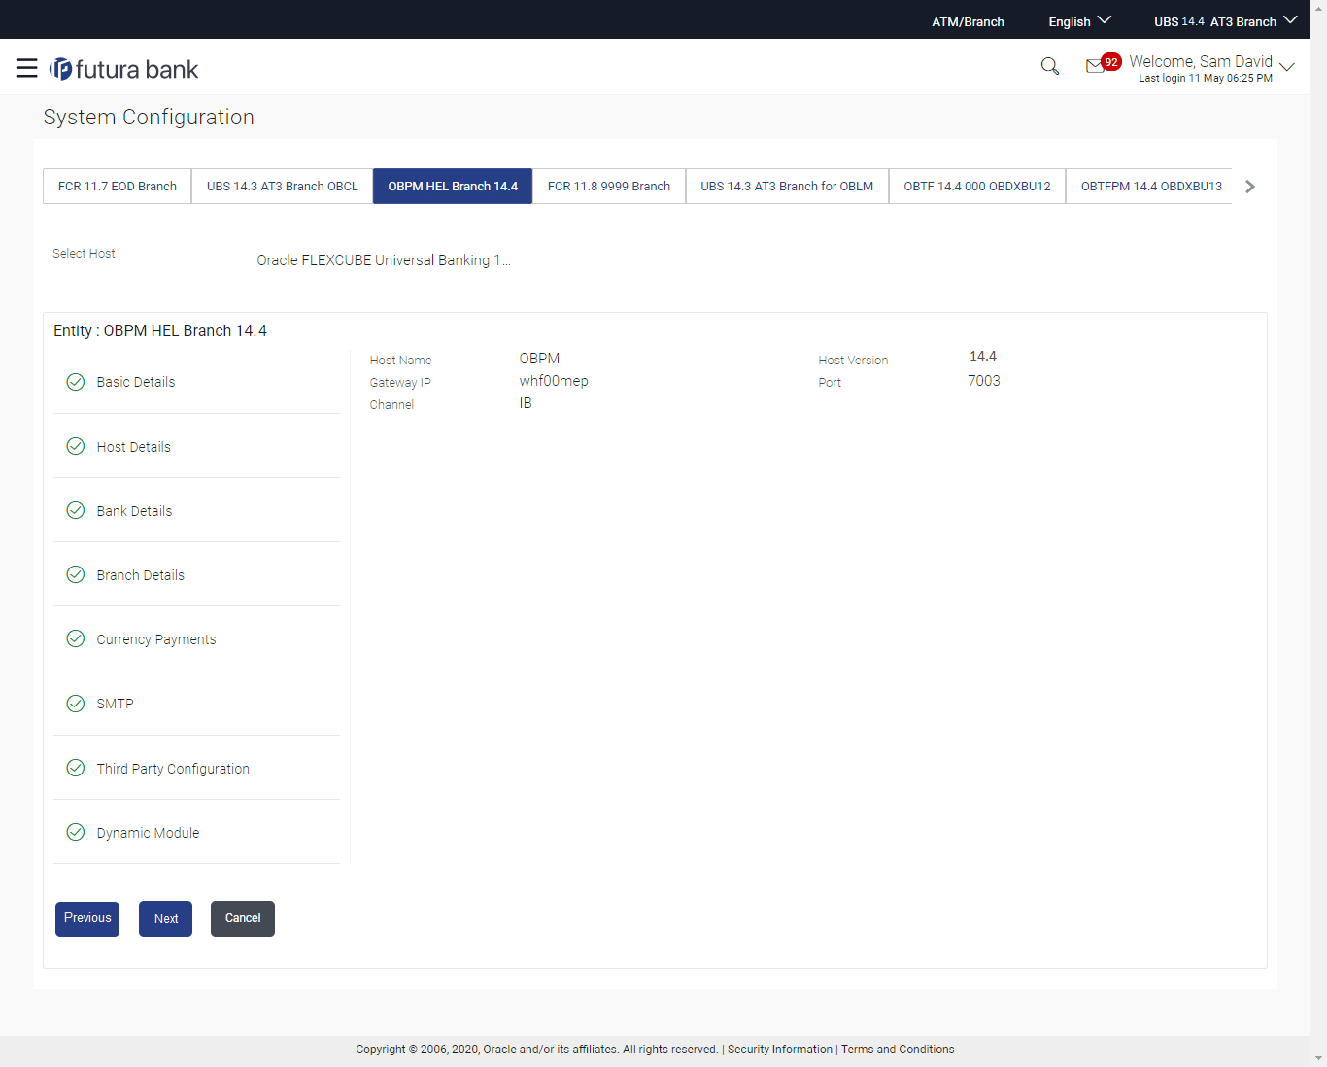Screen dimensions: 1327x1067
Task: Open the Terms and Conditions link
Action: [898, 1050]
